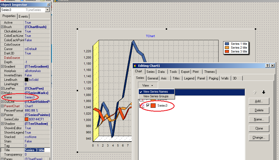Image resolution: width=279 pixels, height=160 pixels.
Task: Click the Series 2 title legend swatch
Action: (x=227, y=48)
